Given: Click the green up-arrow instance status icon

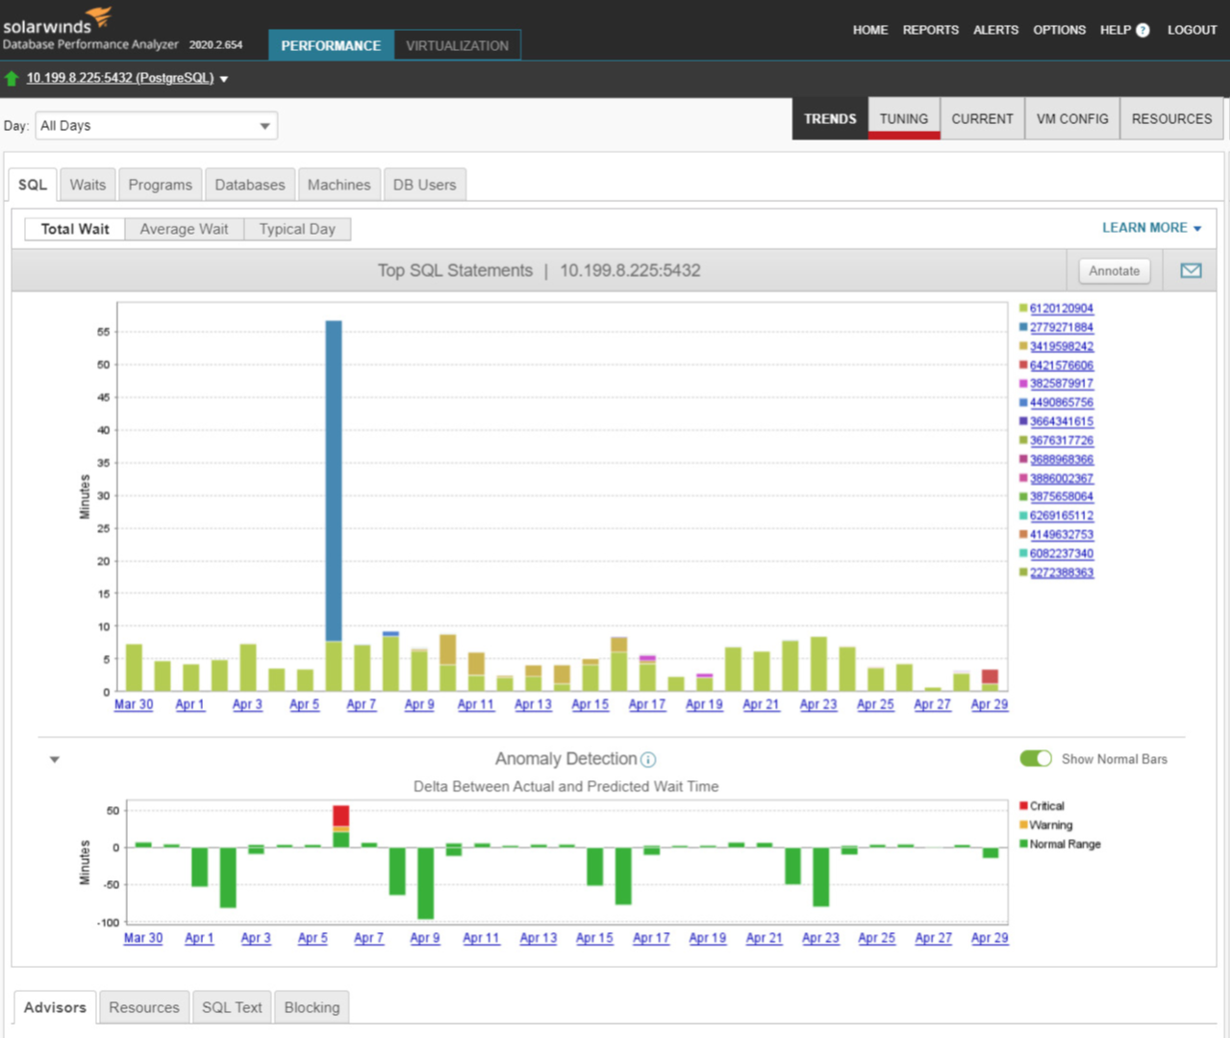Looking at the screenshot, I should [12, 78].
